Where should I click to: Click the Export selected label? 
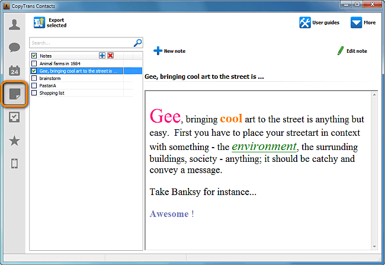tap(56, 23)
